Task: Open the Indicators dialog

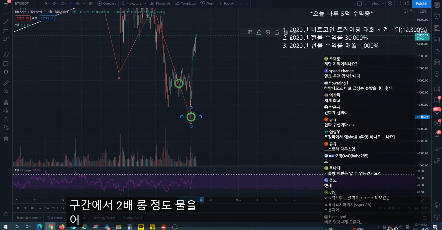Action: tap(131, 4)
